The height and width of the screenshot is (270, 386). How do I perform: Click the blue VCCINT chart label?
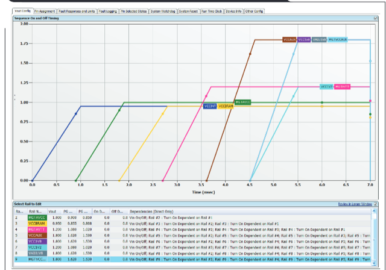click(x=209, y=106)
